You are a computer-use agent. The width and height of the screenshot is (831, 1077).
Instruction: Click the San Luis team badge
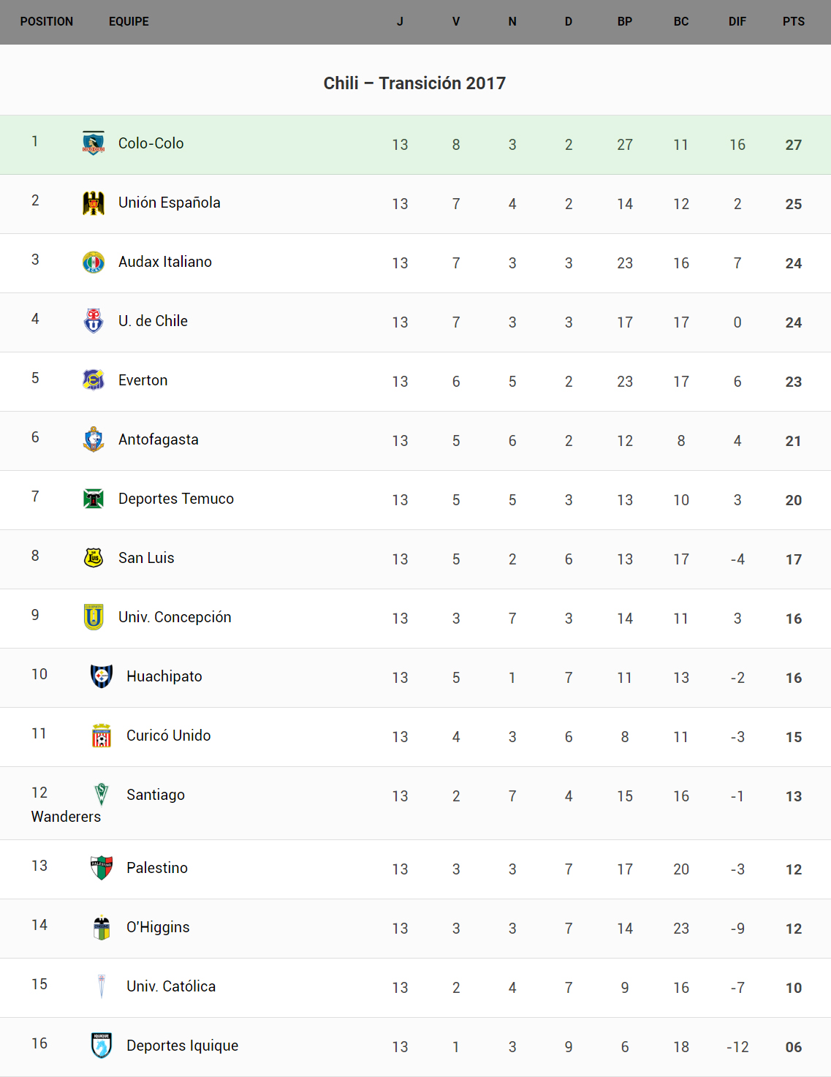(x=94, y=558)
